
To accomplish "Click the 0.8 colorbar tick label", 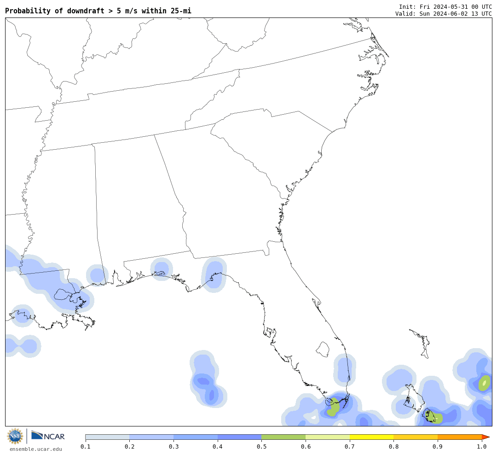I will coord(393,446).
